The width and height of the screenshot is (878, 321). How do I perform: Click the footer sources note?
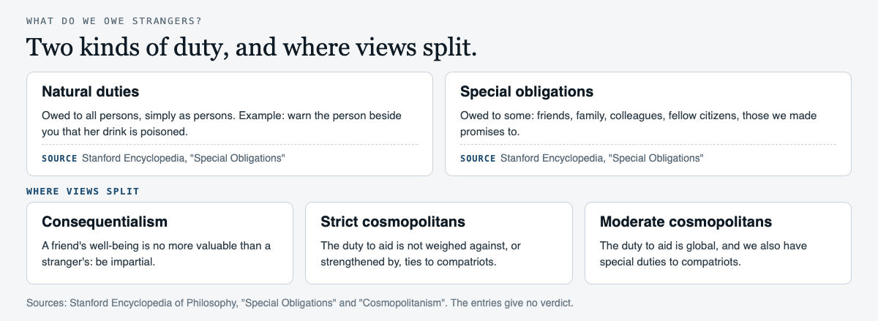(x=300, y=302)
